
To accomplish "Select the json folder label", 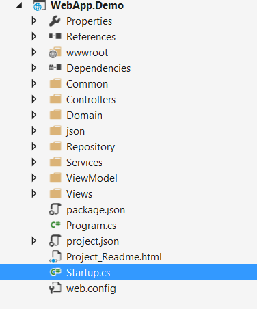I will (x=75, y=131).
